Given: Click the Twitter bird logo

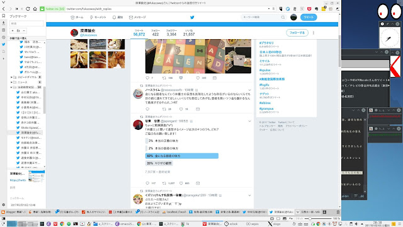Looking at the screenshot, I should coord(192,17).
